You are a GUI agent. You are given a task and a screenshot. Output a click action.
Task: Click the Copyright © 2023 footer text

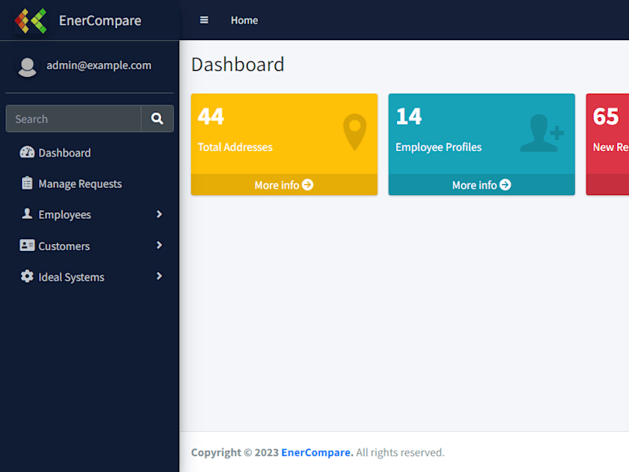[234, 452]
